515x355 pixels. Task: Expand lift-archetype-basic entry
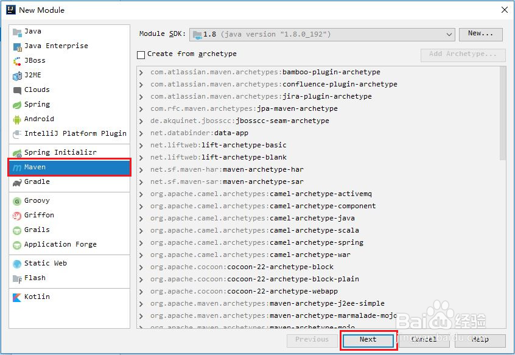coord(141,146)
